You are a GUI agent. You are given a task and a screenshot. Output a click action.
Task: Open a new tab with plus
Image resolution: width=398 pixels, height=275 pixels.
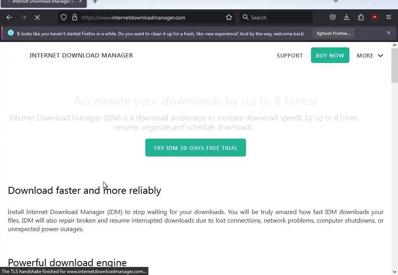(95, 2)
